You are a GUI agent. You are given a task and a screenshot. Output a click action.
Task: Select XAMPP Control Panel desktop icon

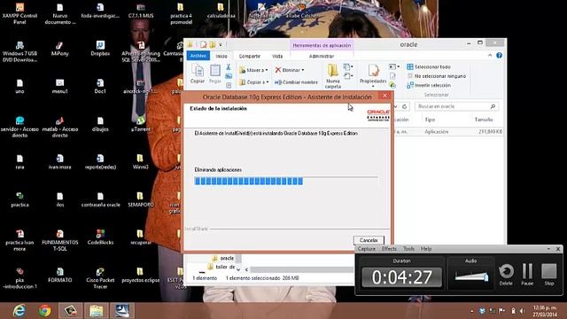19,14
